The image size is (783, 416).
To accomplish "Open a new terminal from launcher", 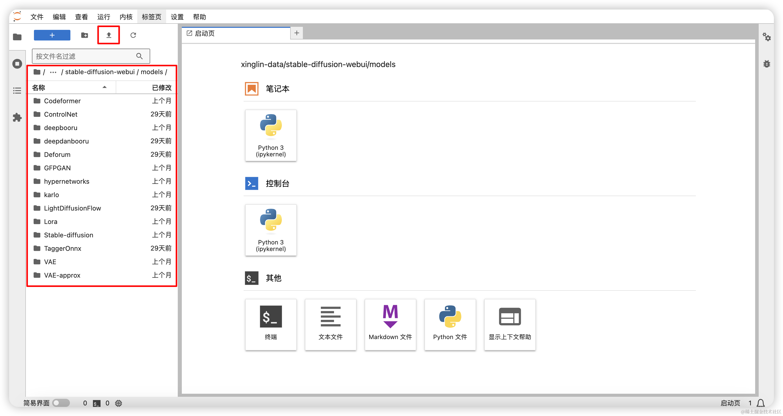I will click(x=271, y=325).
